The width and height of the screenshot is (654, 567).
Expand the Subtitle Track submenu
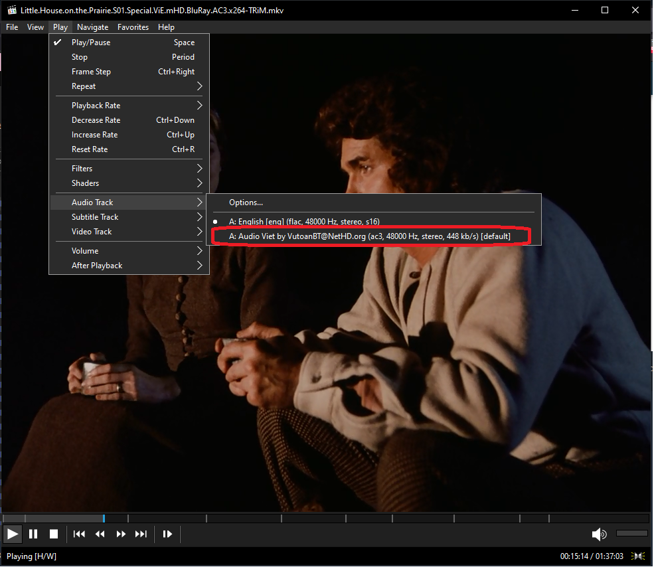[129, 217]
